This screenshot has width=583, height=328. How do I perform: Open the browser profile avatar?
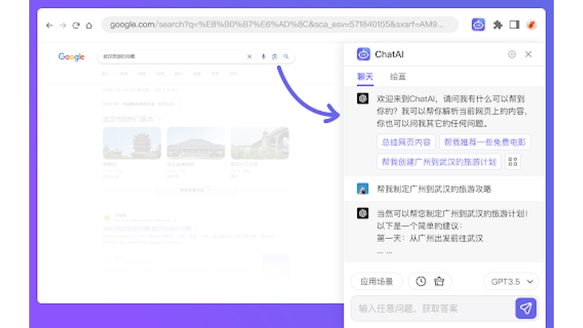point(532,25)
